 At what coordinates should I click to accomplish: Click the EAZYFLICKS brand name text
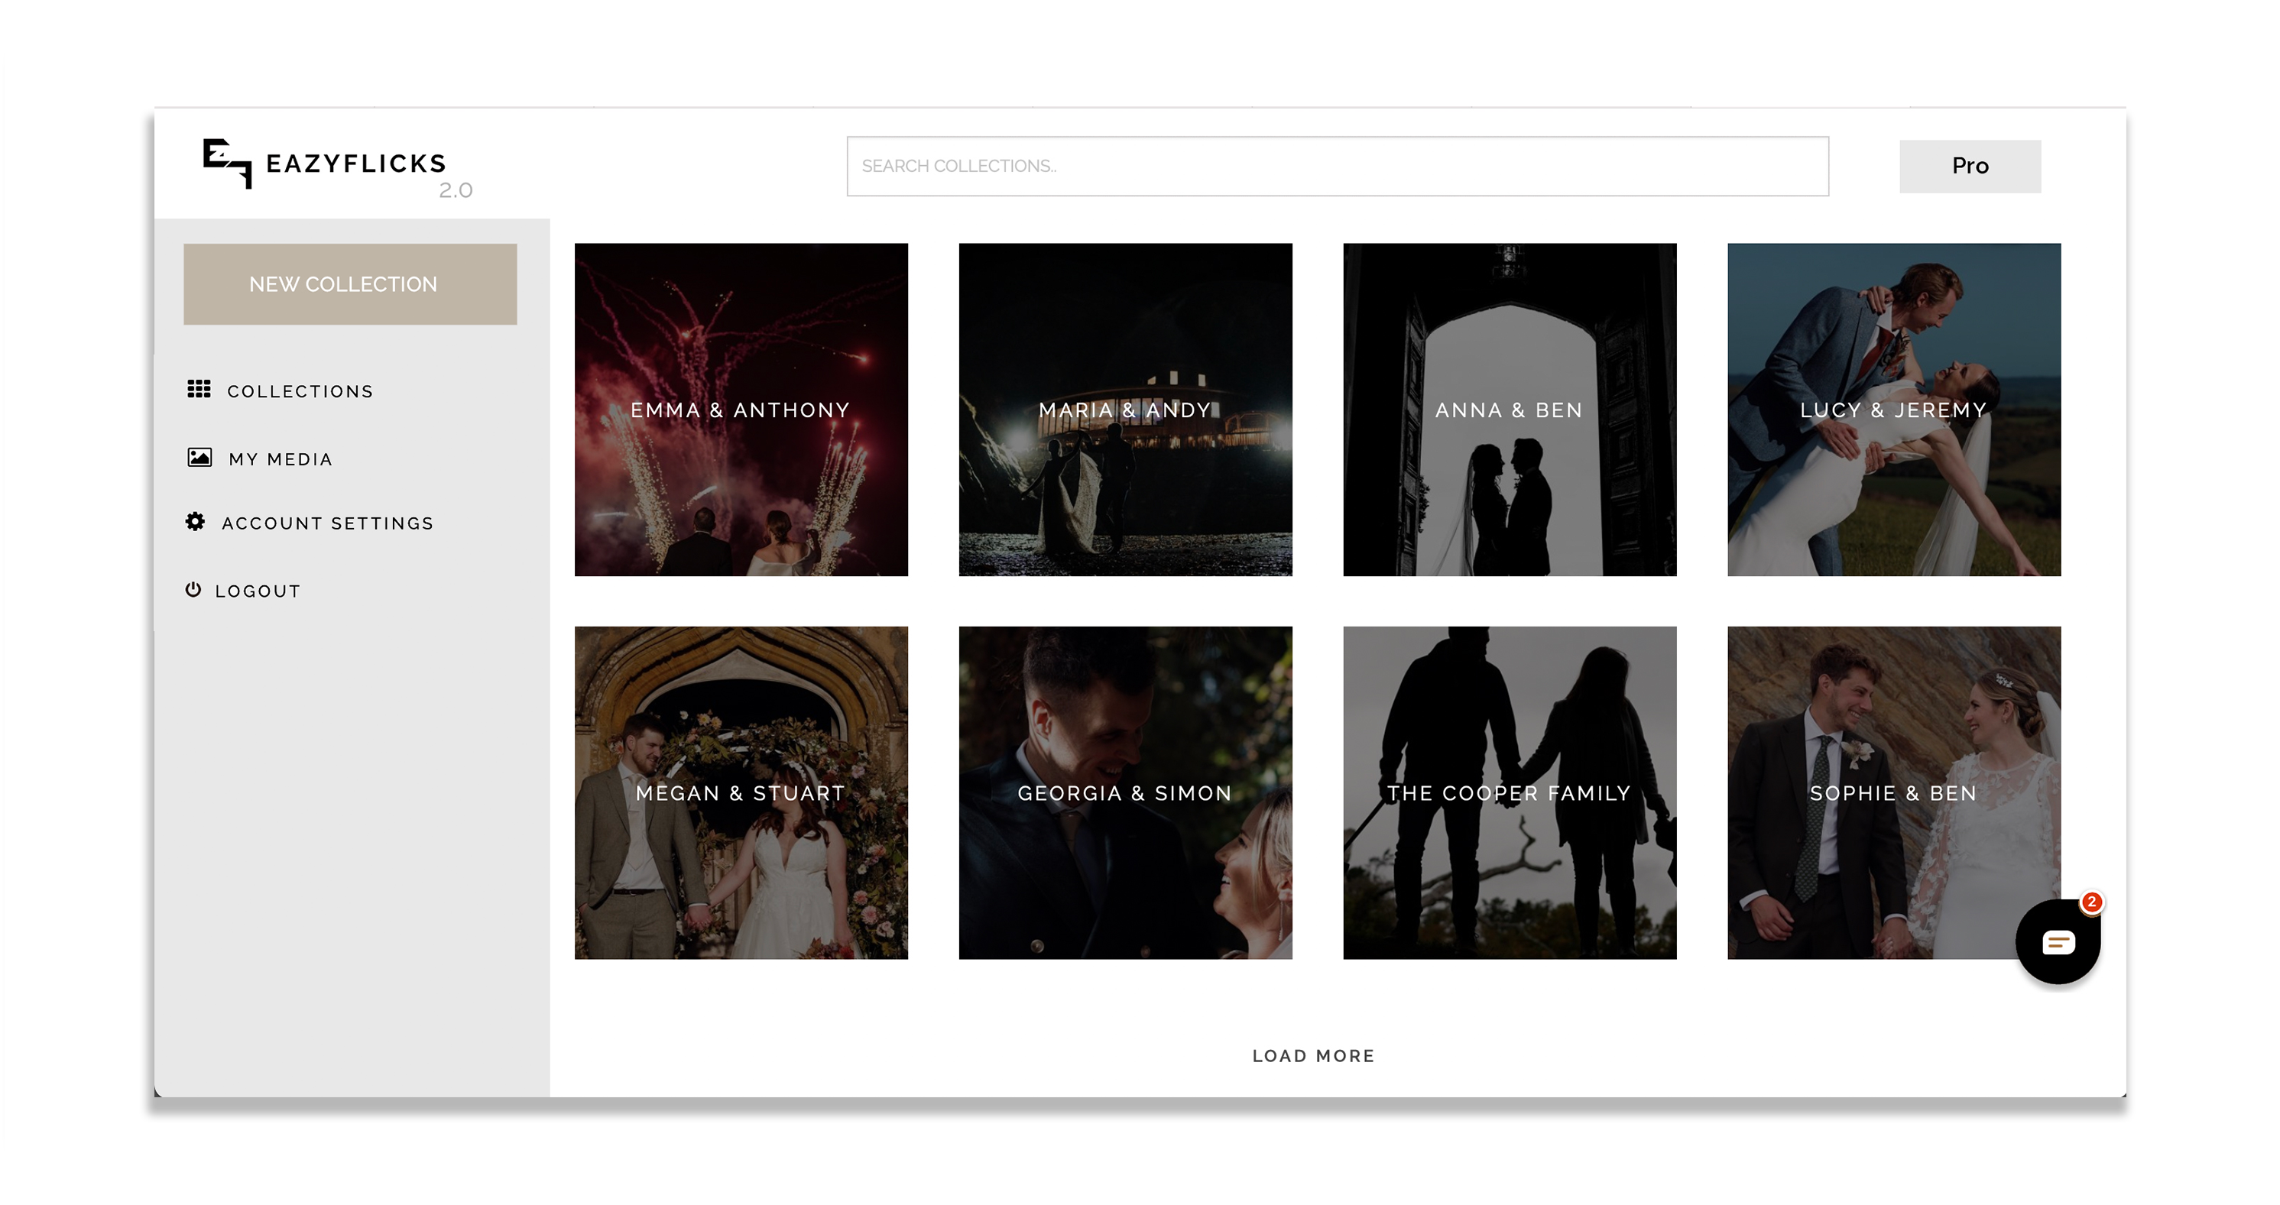[x=356, y=164]
